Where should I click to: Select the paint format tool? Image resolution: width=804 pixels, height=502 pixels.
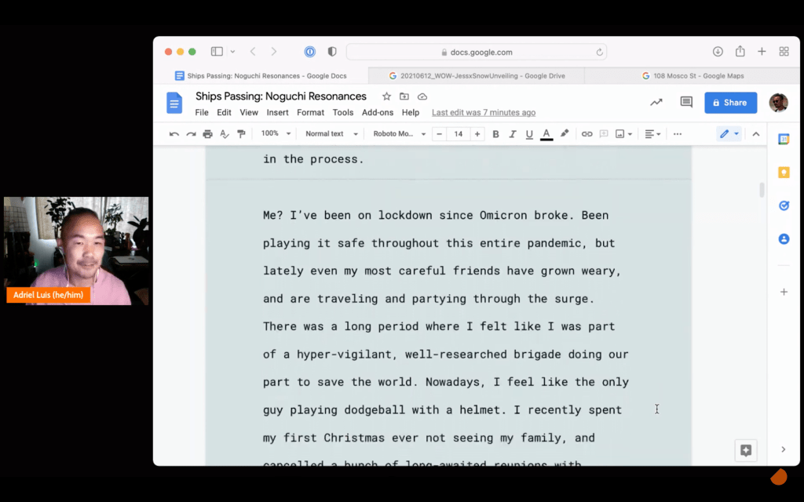[x=241, y=134]
